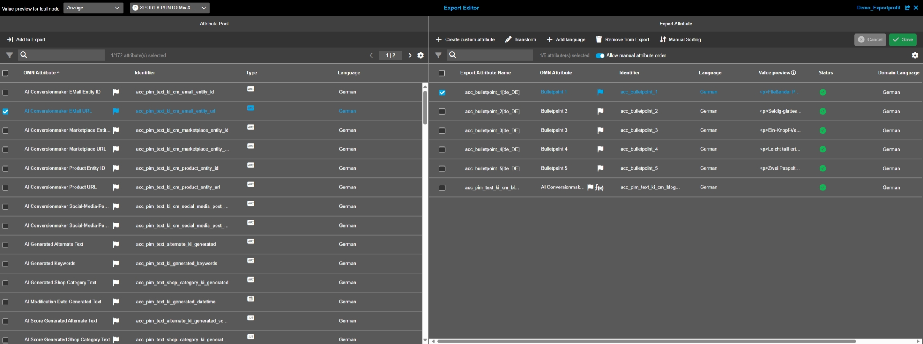Expand the SPORTY PUNTO Mix product dropdown

coord(170,8)
